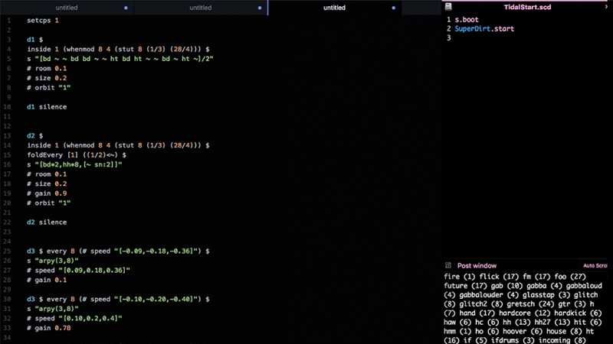This screenshot has height=344, width=613.
Task: Click the Post window title label
Action: 477,265
